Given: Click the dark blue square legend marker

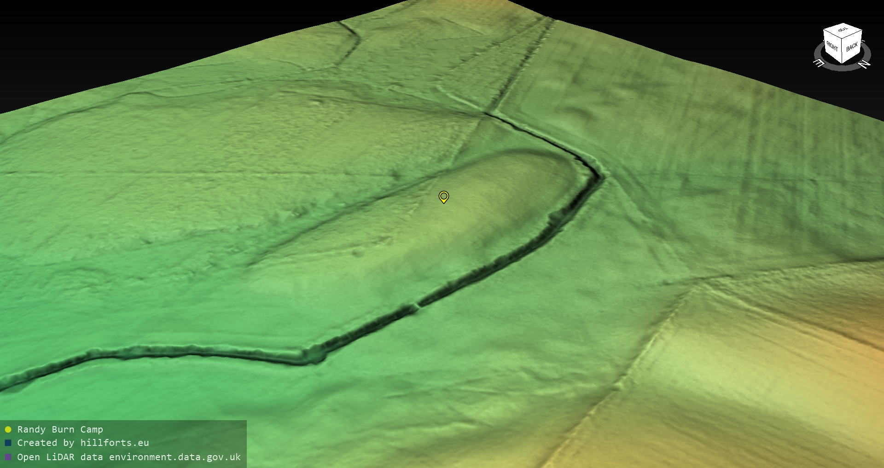Looking at the screenshot, I should (x=8, y=443).
